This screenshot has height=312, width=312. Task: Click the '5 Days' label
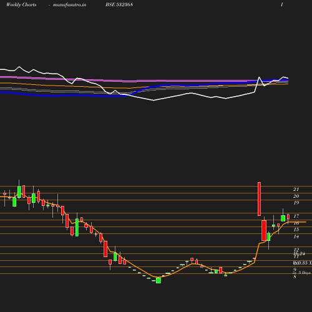pos(305,273)
